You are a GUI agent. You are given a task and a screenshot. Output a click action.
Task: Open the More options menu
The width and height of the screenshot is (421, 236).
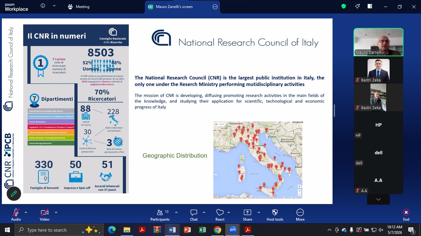pyautogui.click(x=300, y=215)
